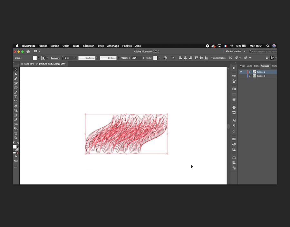The image size is (290, 227).
Task: Open the Paragraph panel icon in dock
Action: click(234, 126)
